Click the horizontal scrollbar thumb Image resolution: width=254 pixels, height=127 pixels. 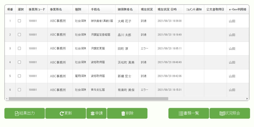pyautogui.click(x=88, y=99)
